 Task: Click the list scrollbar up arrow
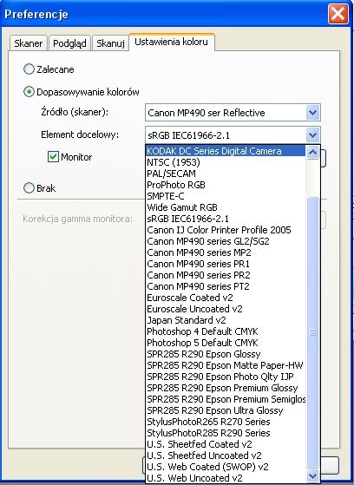click(x=313, y=152)
